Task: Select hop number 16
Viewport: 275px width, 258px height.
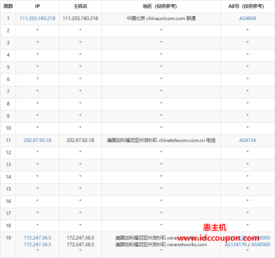Action: coord(8,201)
